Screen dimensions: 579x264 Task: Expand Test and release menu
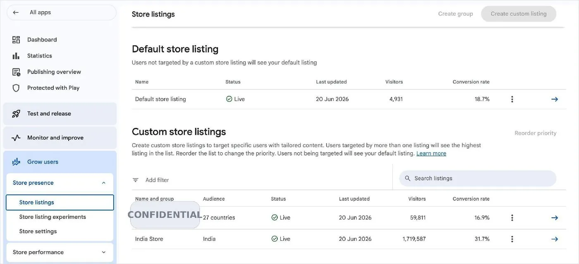pyautogui.click(x=60, y=114)
